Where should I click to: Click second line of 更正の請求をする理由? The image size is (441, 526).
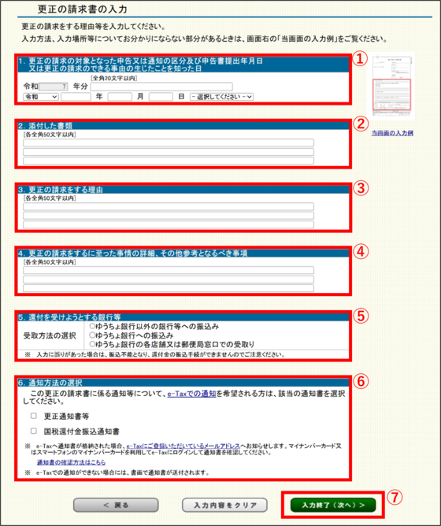[x=169, y=216]
